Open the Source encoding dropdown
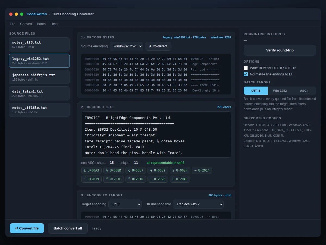 point(126,46)
